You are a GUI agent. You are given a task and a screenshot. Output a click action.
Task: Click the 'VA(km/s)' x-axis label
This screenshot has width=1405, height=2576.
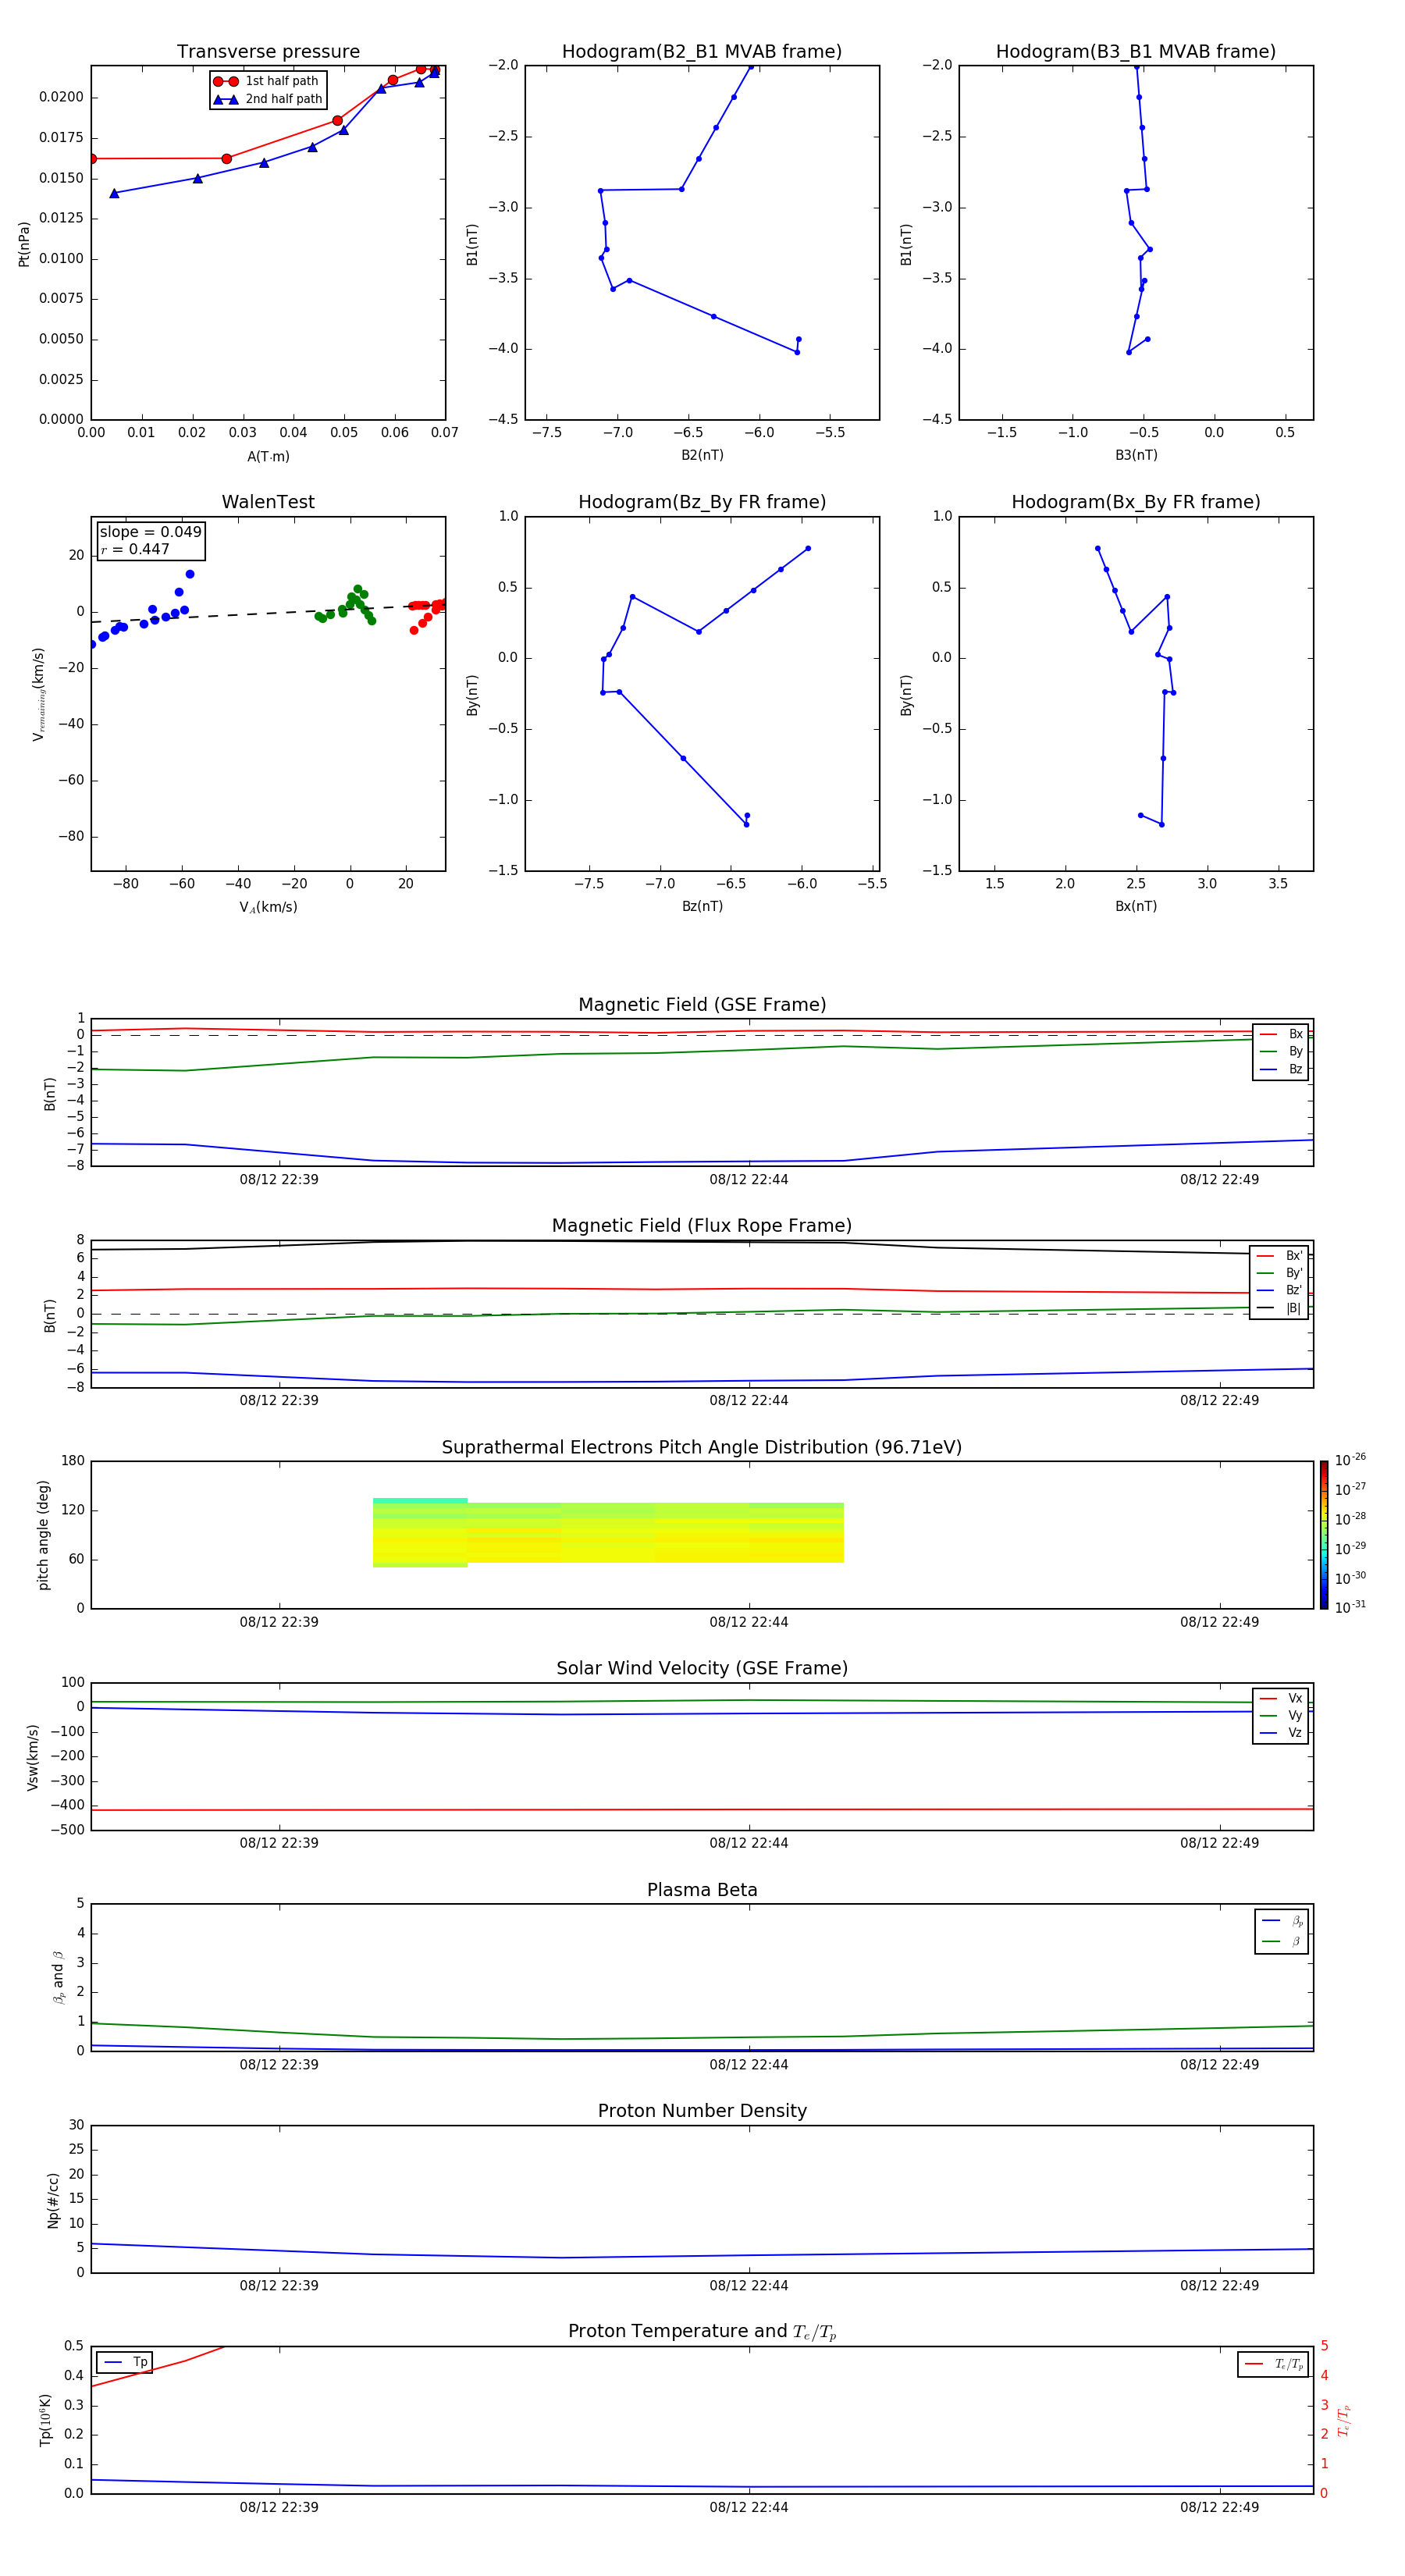(268, 907)
